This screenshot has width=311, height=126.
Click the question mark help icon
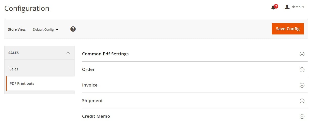coord(73,29)
